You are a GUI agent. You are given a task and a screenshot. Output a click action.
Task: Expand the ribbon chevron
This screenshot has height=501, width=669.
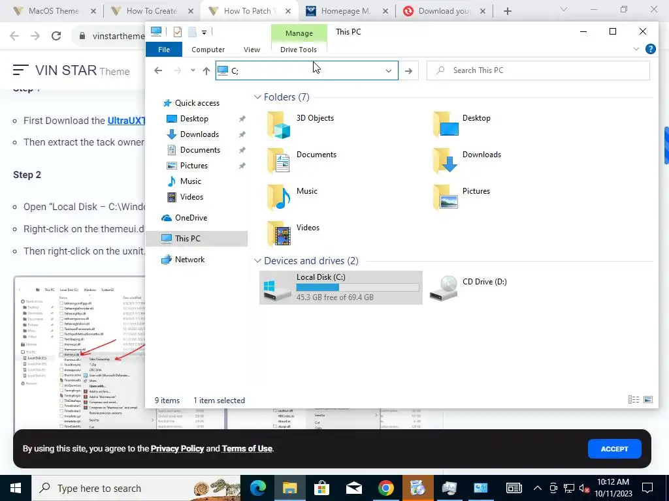[636, 49]
